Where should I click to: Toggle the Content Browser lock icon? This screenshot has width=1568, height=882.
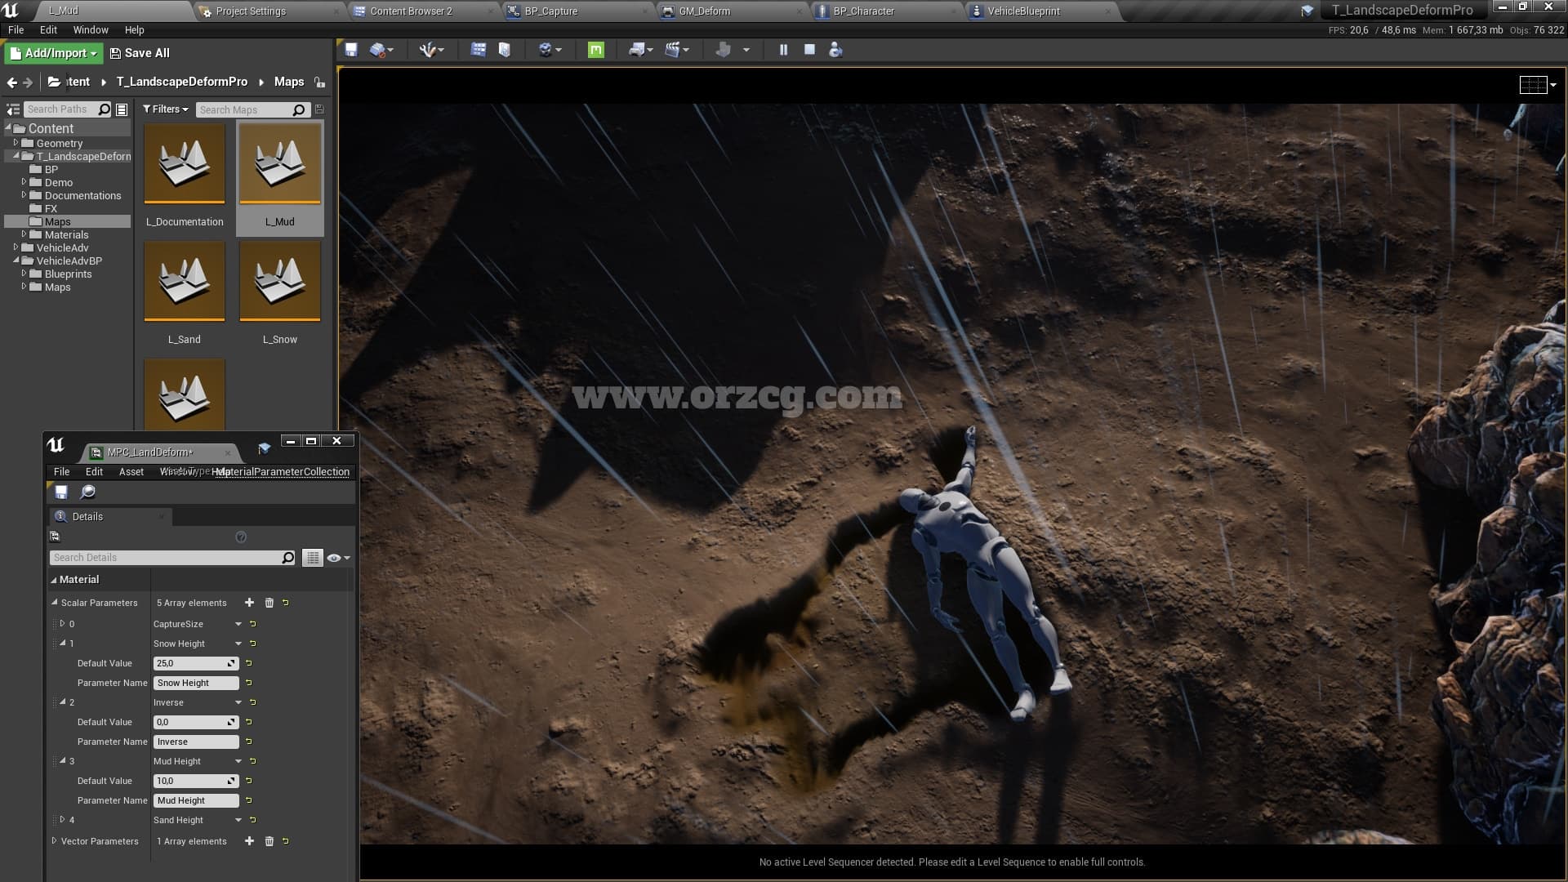319,82
